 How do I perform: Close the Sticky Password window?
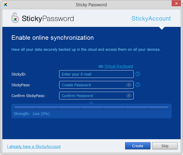[176, 3]
